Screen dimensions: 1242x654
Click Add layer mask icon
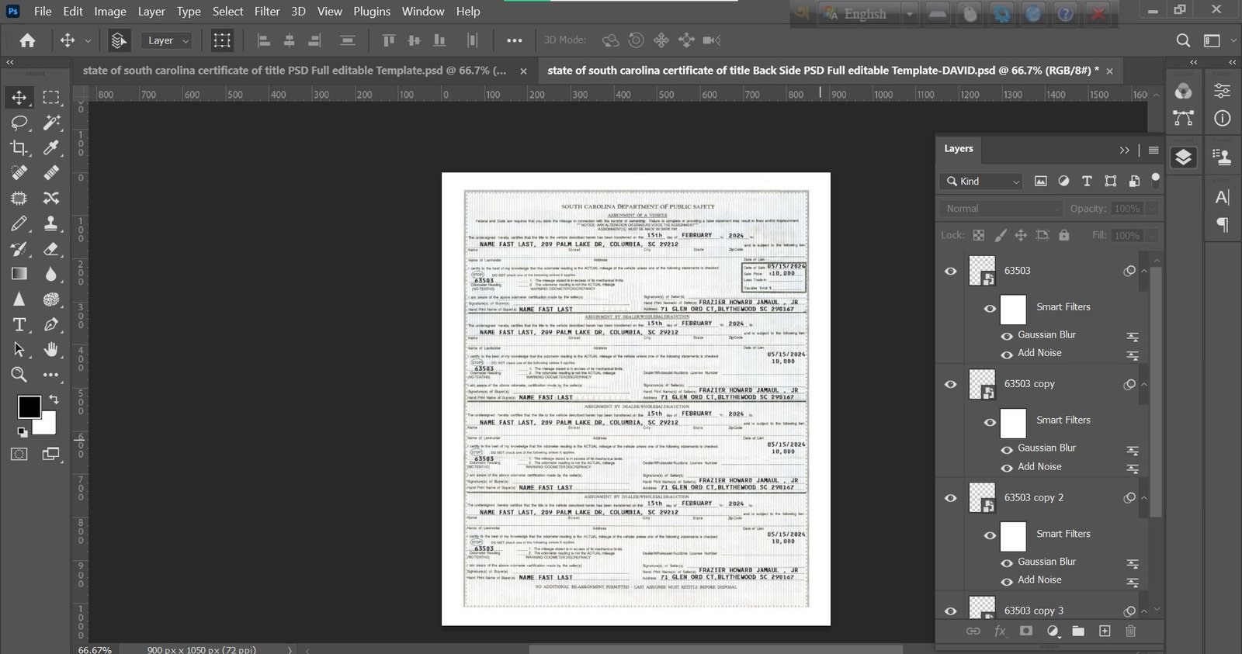[1026, 632]
